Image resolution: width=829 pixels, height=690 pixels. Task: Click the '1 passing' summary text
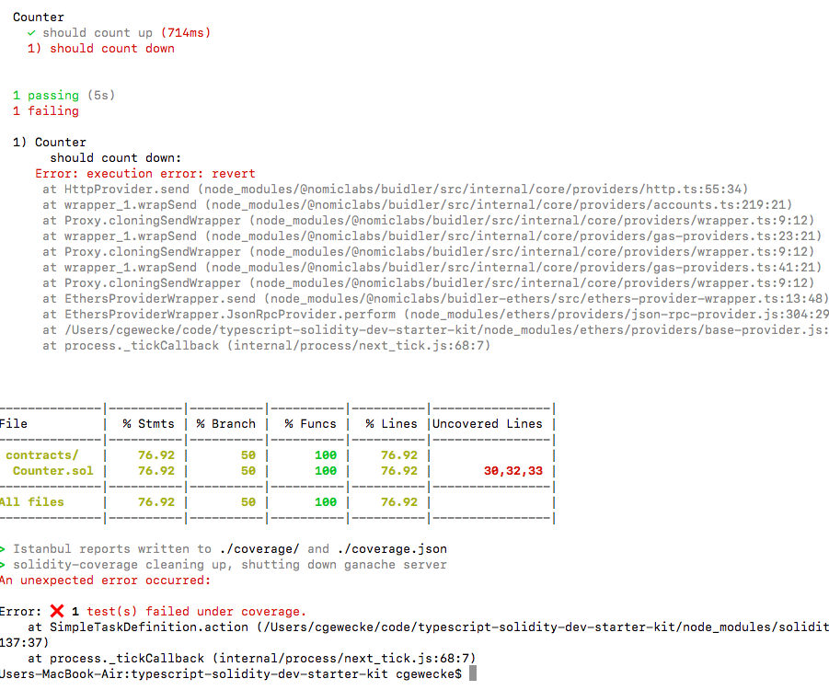(46, 95)
